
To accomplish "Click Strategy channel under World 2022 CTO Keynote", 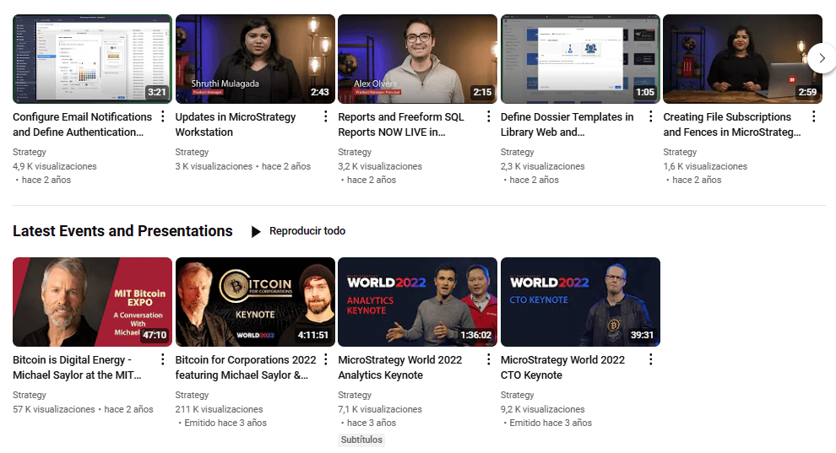I will pyautogui.click(x=517, y=395).
